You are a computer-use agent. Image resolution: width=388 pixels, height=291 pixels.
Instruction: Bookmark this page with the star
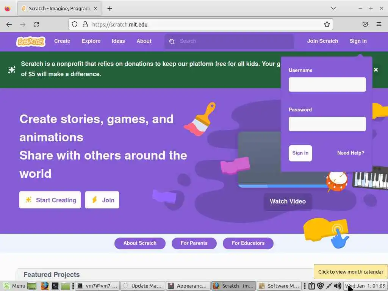click(327, 24)
